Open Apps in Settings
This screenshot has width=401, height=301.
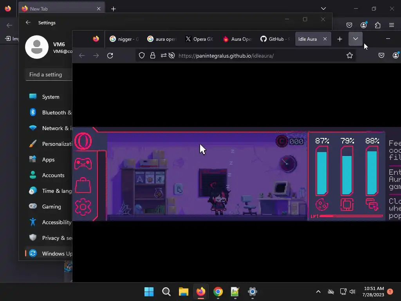49,160
